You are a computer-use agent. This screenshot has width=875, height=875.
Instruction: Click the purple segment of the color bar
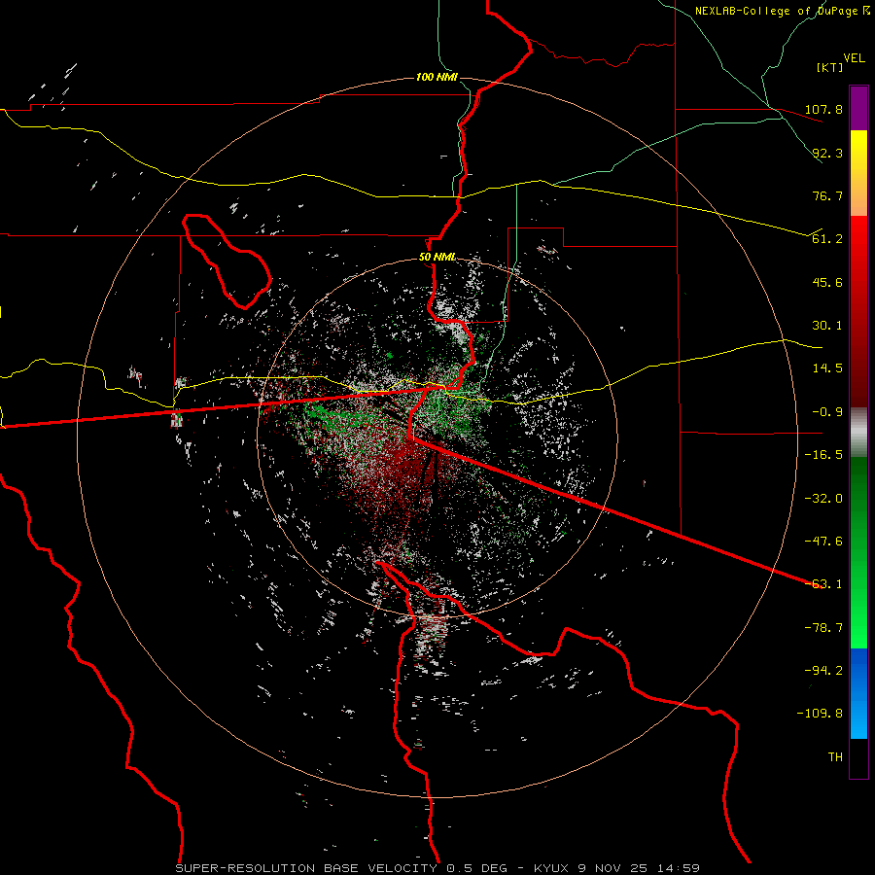tap(858, 108)
